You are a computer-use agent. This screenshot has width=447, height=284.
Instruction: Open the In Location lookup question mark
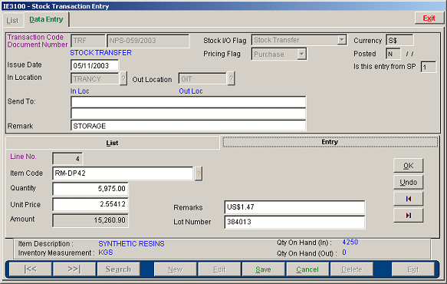(x=123, y=78)
